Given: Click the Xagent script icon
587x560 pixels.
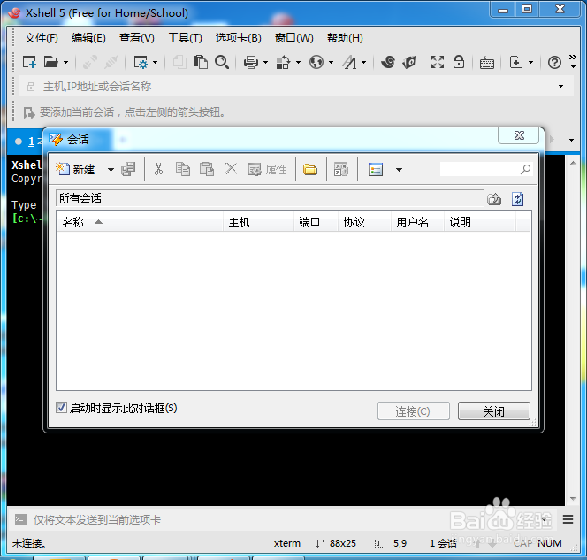Looking at the screenshot, I should tap(409, 62).
